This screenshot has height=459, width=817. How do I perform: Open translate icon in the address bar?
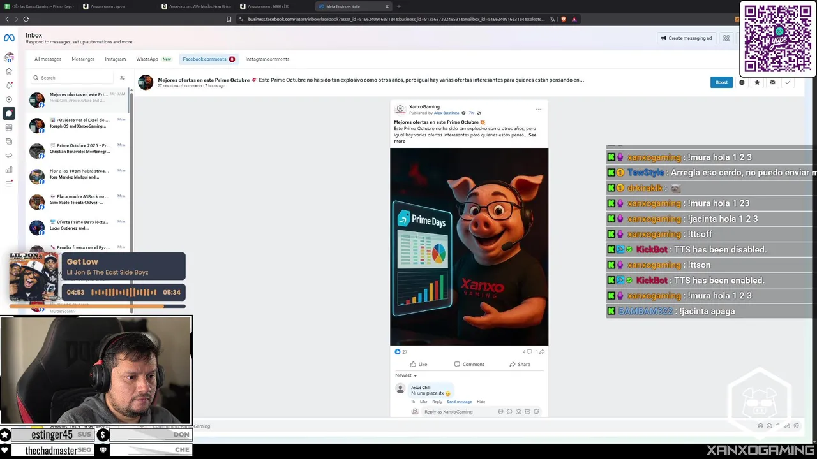(x=552, y=19)
